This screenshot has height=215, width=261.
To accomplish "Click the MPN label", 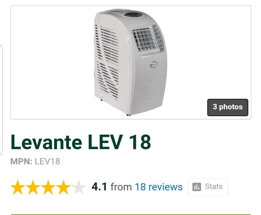I will point(21,161).
